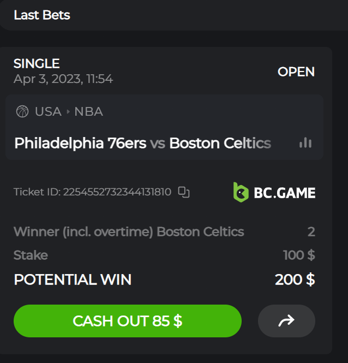The image size is (348, 363).
Task: Share the bet using arrow button
Action: (x=286, y=321)
